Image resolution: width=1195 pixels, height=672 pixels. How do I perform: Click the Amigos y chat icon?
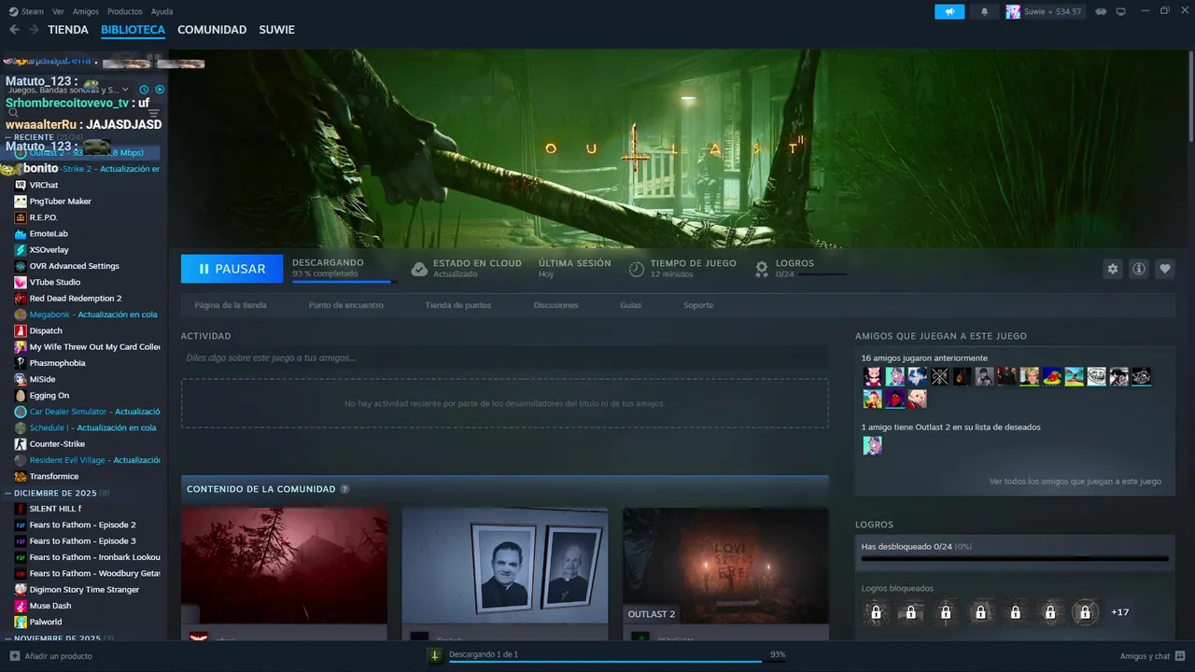tap(1181, 656)
